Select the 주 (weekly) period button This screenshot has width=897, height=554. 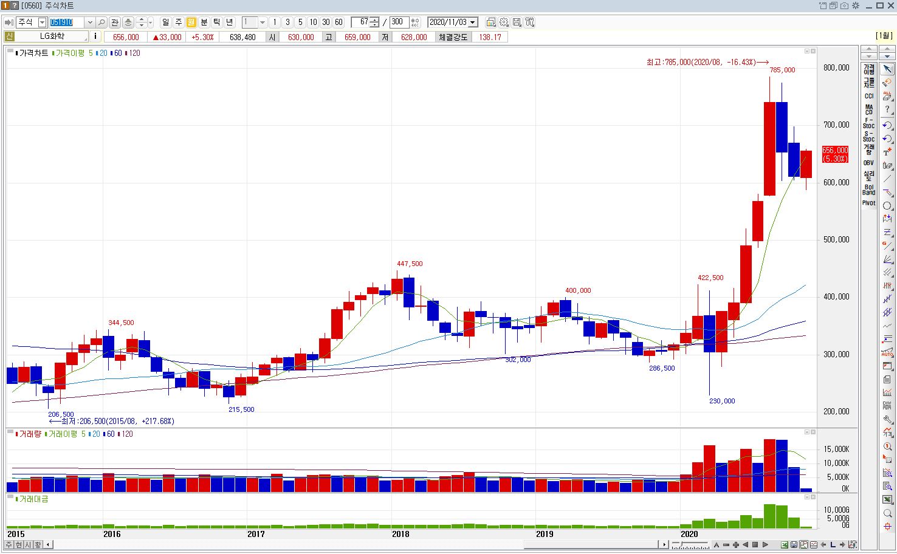(179, 22)
